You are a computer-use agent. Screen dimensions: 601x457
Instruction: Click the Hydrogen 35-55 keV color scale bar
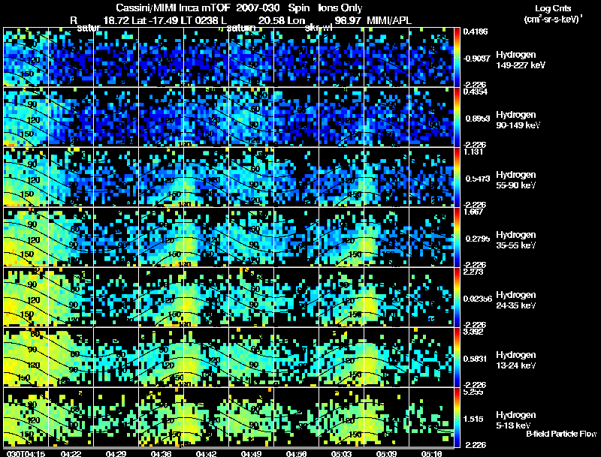pos(457,237)
